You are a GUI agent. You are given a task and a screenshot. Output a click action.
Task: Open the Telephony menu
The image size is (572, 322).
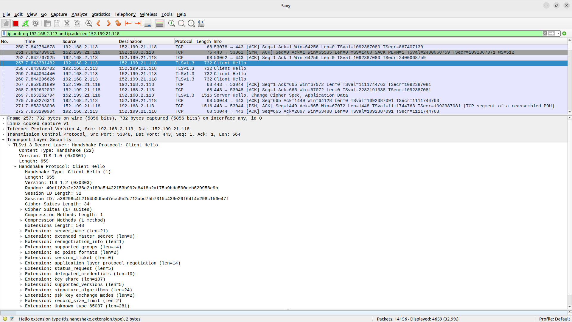click(125, 14)
